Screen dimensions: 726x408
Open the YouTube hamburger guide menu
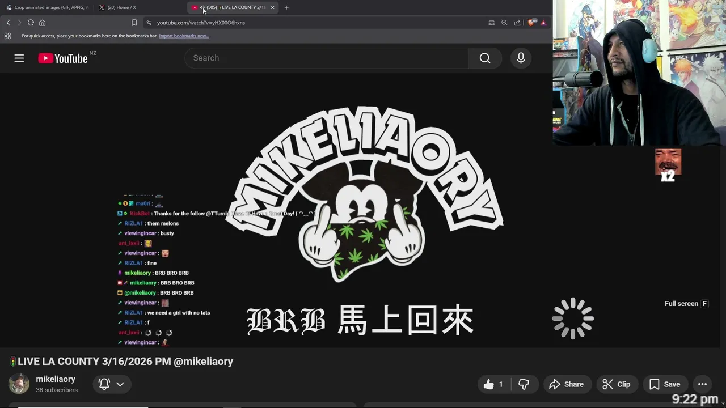(x=19, y=58)
